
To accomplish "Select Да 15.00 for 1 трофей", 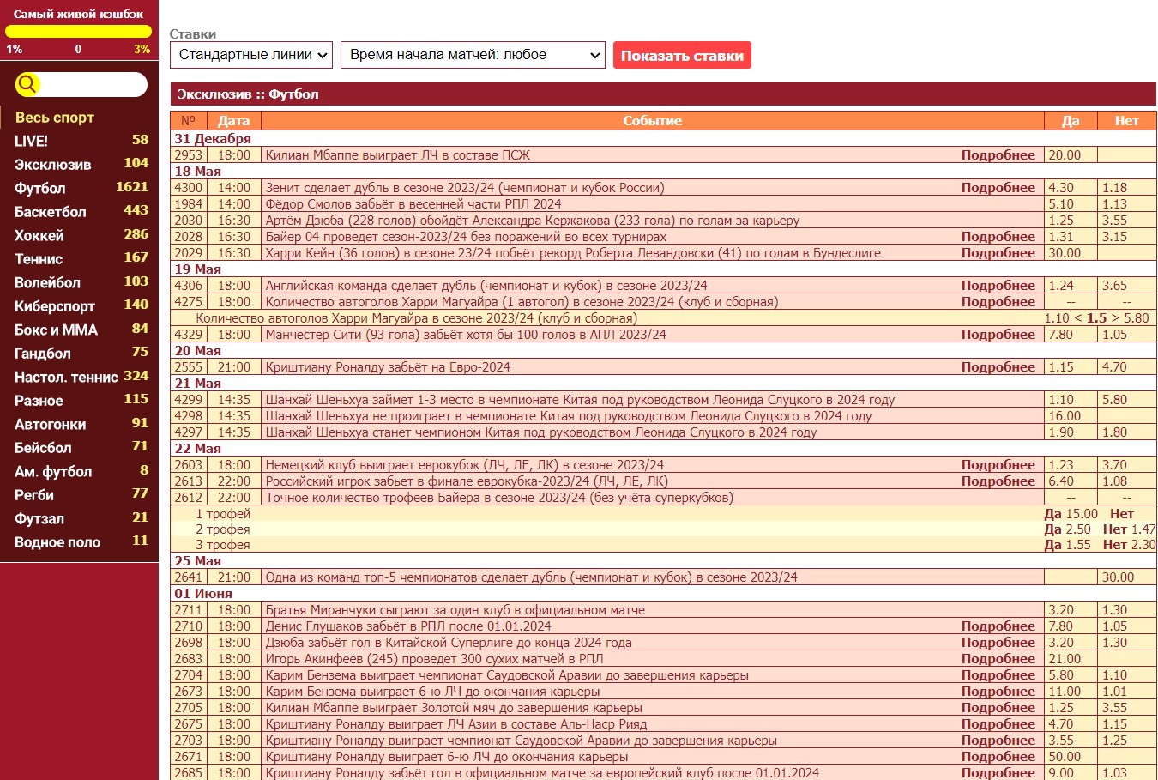I will coord(1071,514).
